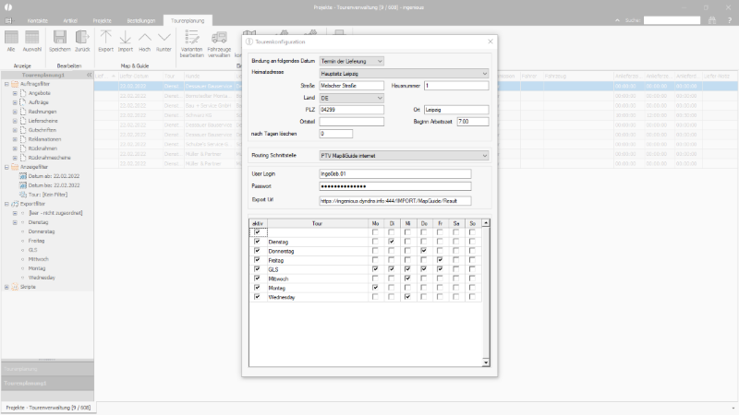The width and height of the screenshot is (739, 415).
Task: Expand the Aufträge tree node
Action: click(x=15, y=102)
